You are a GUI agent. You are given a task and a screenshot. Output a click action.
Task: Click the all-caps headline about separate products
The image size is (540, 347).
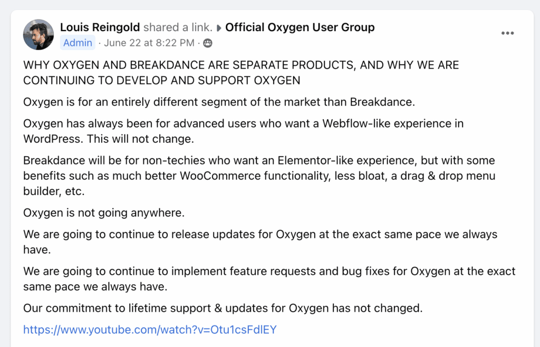click(x=241, y=73)
